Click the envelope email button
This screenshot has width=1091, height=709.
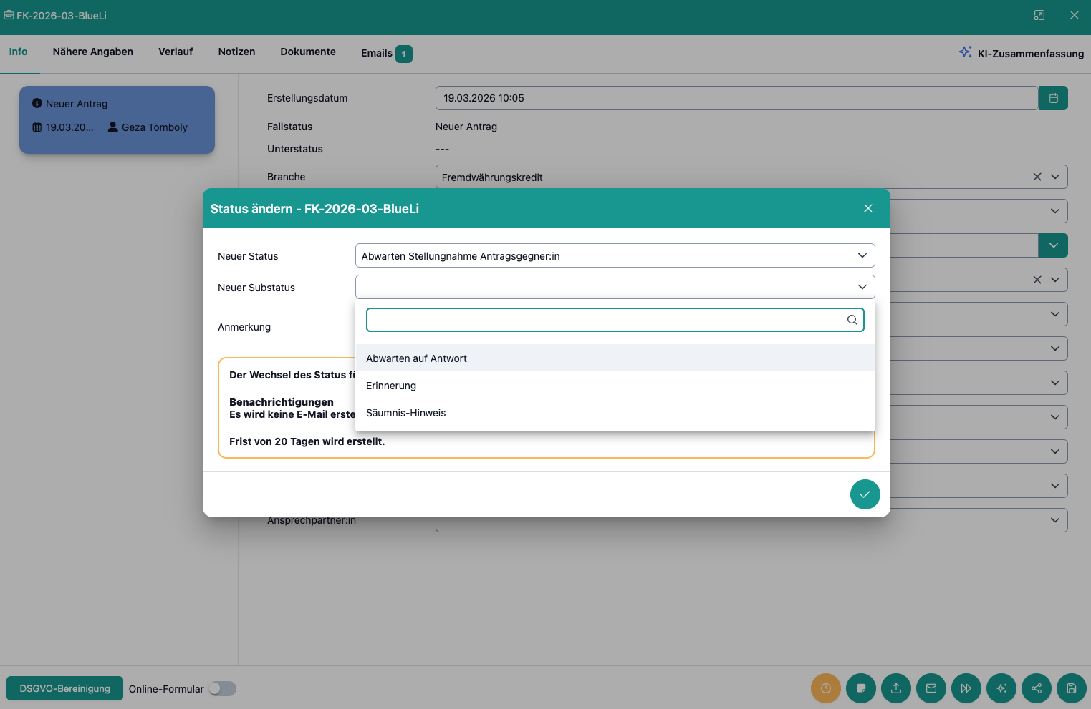[x=931, y=688]
